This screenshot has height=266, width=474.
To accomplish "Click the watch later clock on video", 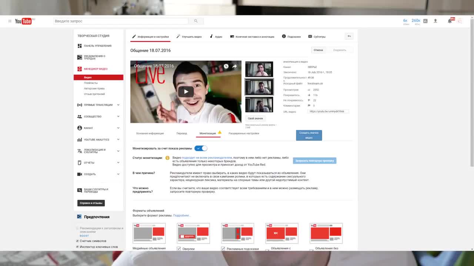I will pos(226,66).
